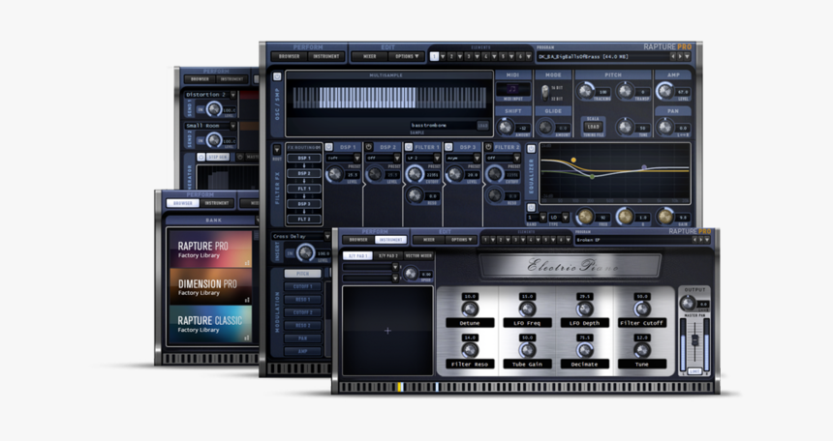Open DSP 1 preset dropdown

[x=357, y=159]
